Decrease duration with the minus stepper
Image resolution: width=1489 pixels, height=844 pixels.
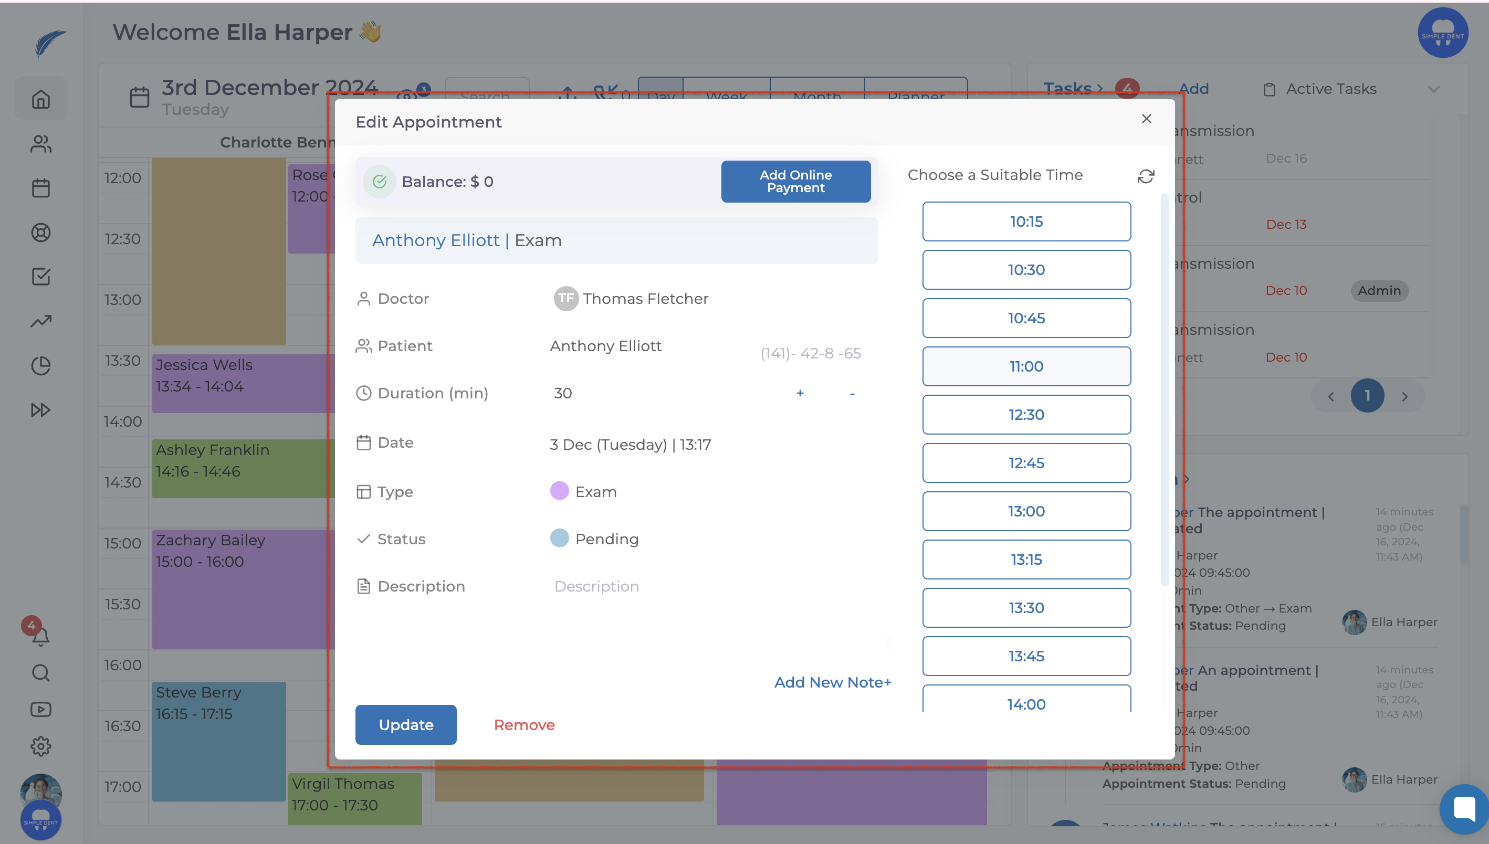(852, 394)
